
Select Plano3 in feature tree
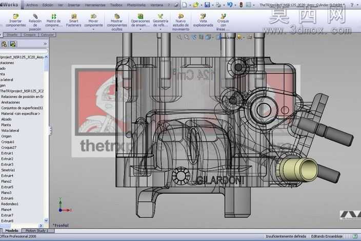6,193
